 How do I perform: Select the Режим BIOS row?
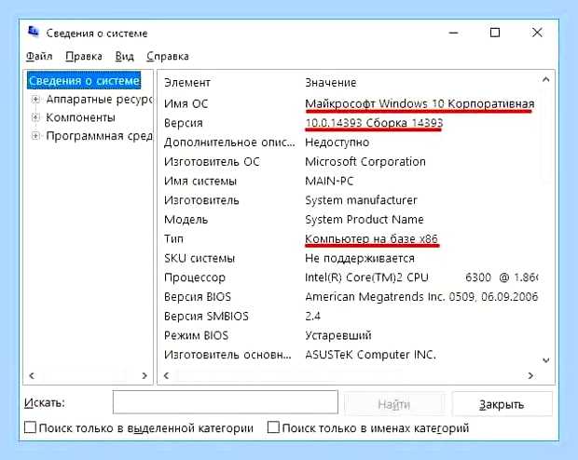(x=351, y=335)
